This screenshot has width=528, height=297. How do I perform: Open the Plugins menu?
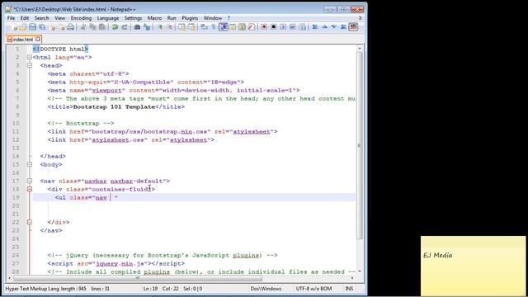pos(190,18)
